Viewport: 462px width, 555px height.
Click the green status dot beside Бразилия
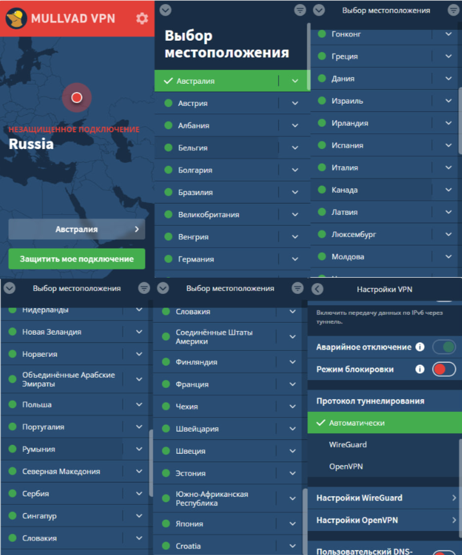click(x=168, y=192)
